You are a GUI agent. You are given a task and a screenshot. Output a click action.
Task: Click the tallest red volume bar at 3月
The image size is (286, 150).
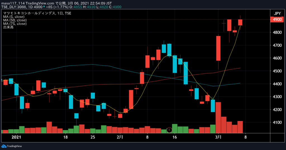[218, 118]
